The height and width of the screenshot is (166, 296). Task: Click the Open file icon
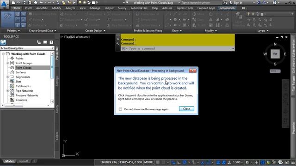click(18, 3)
